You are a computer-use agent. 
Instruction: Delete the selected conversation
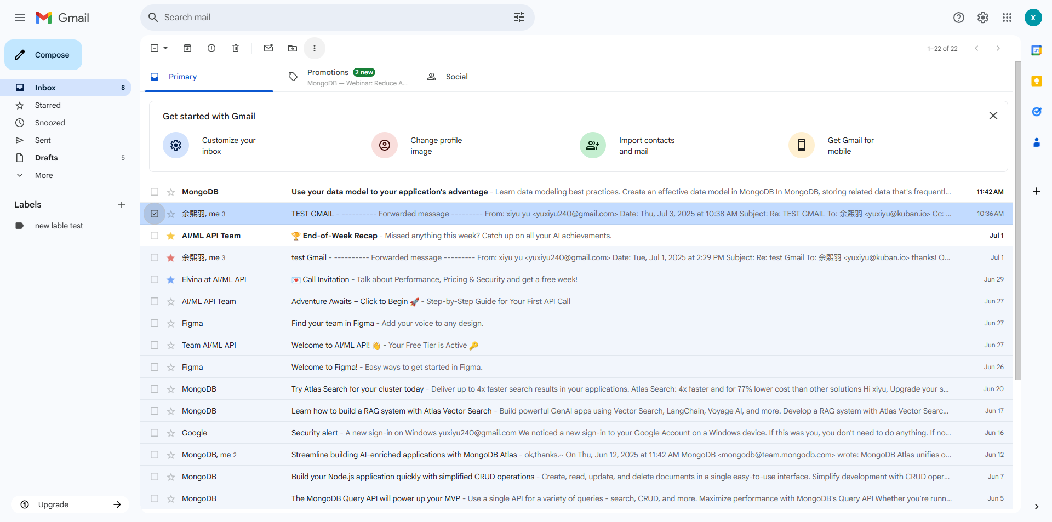(236, 48)
